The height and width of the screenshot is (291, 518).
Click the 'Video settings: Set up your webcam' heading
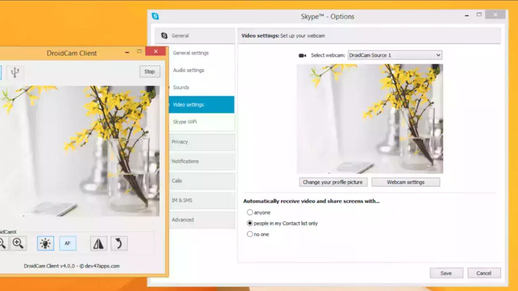coord(283,36)
